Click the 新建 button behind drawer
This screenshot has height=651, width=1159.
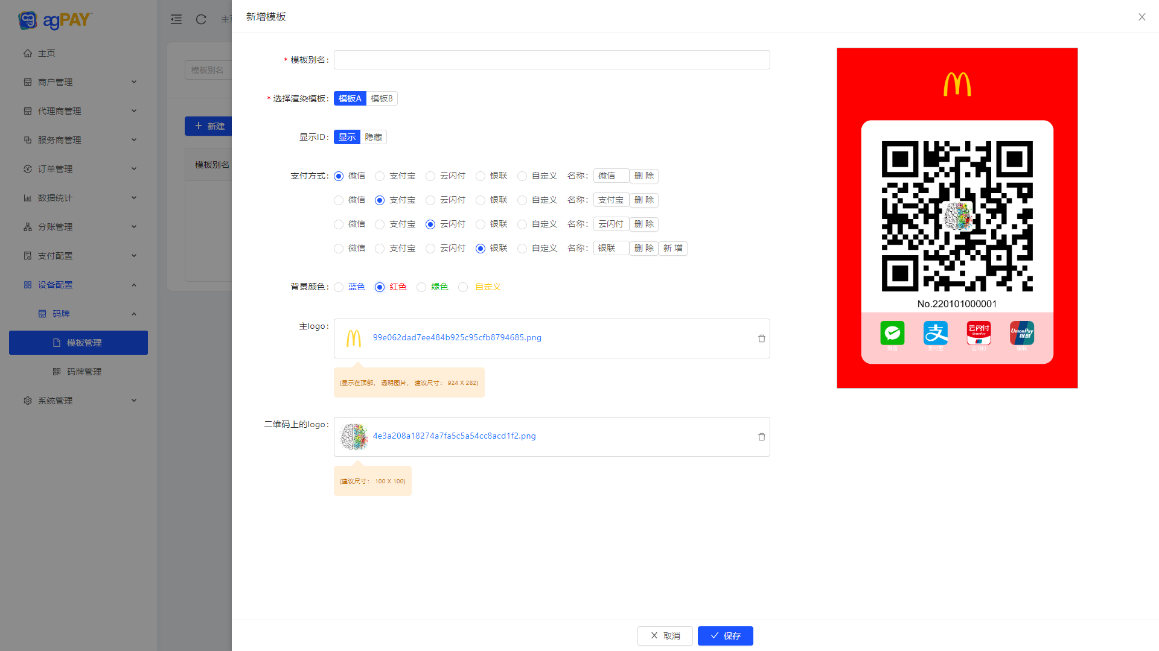click(208, 126)
